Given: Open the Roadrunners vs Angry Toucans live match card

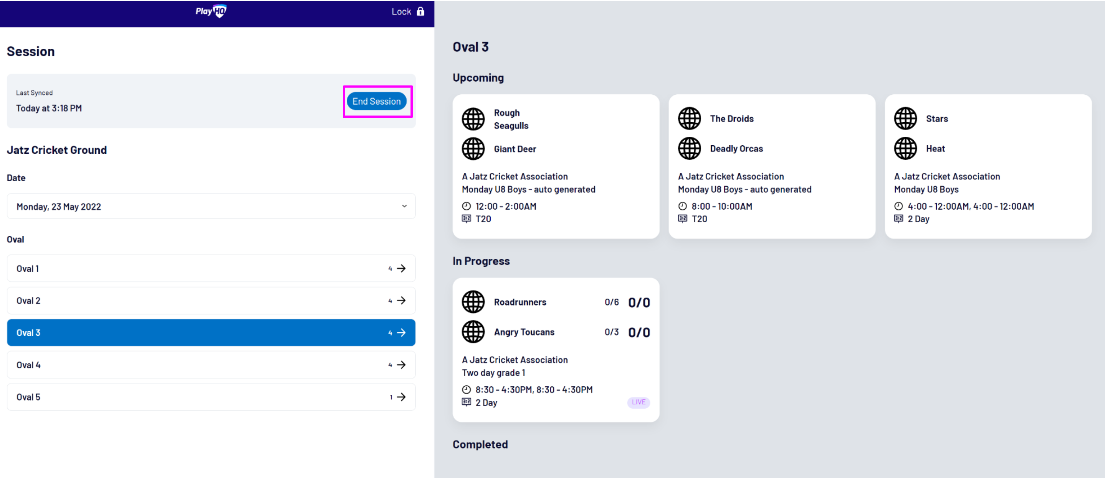Looking at the screenshot, I should tap(556, 350).
